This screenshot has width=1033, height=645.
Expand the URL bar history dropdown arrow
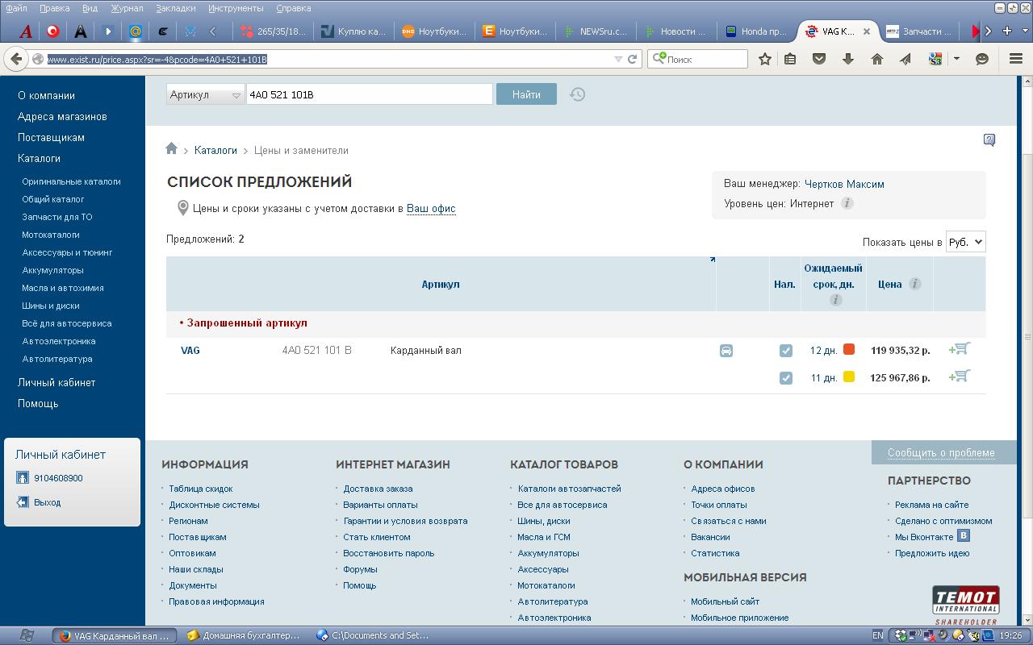click(618, 59)
